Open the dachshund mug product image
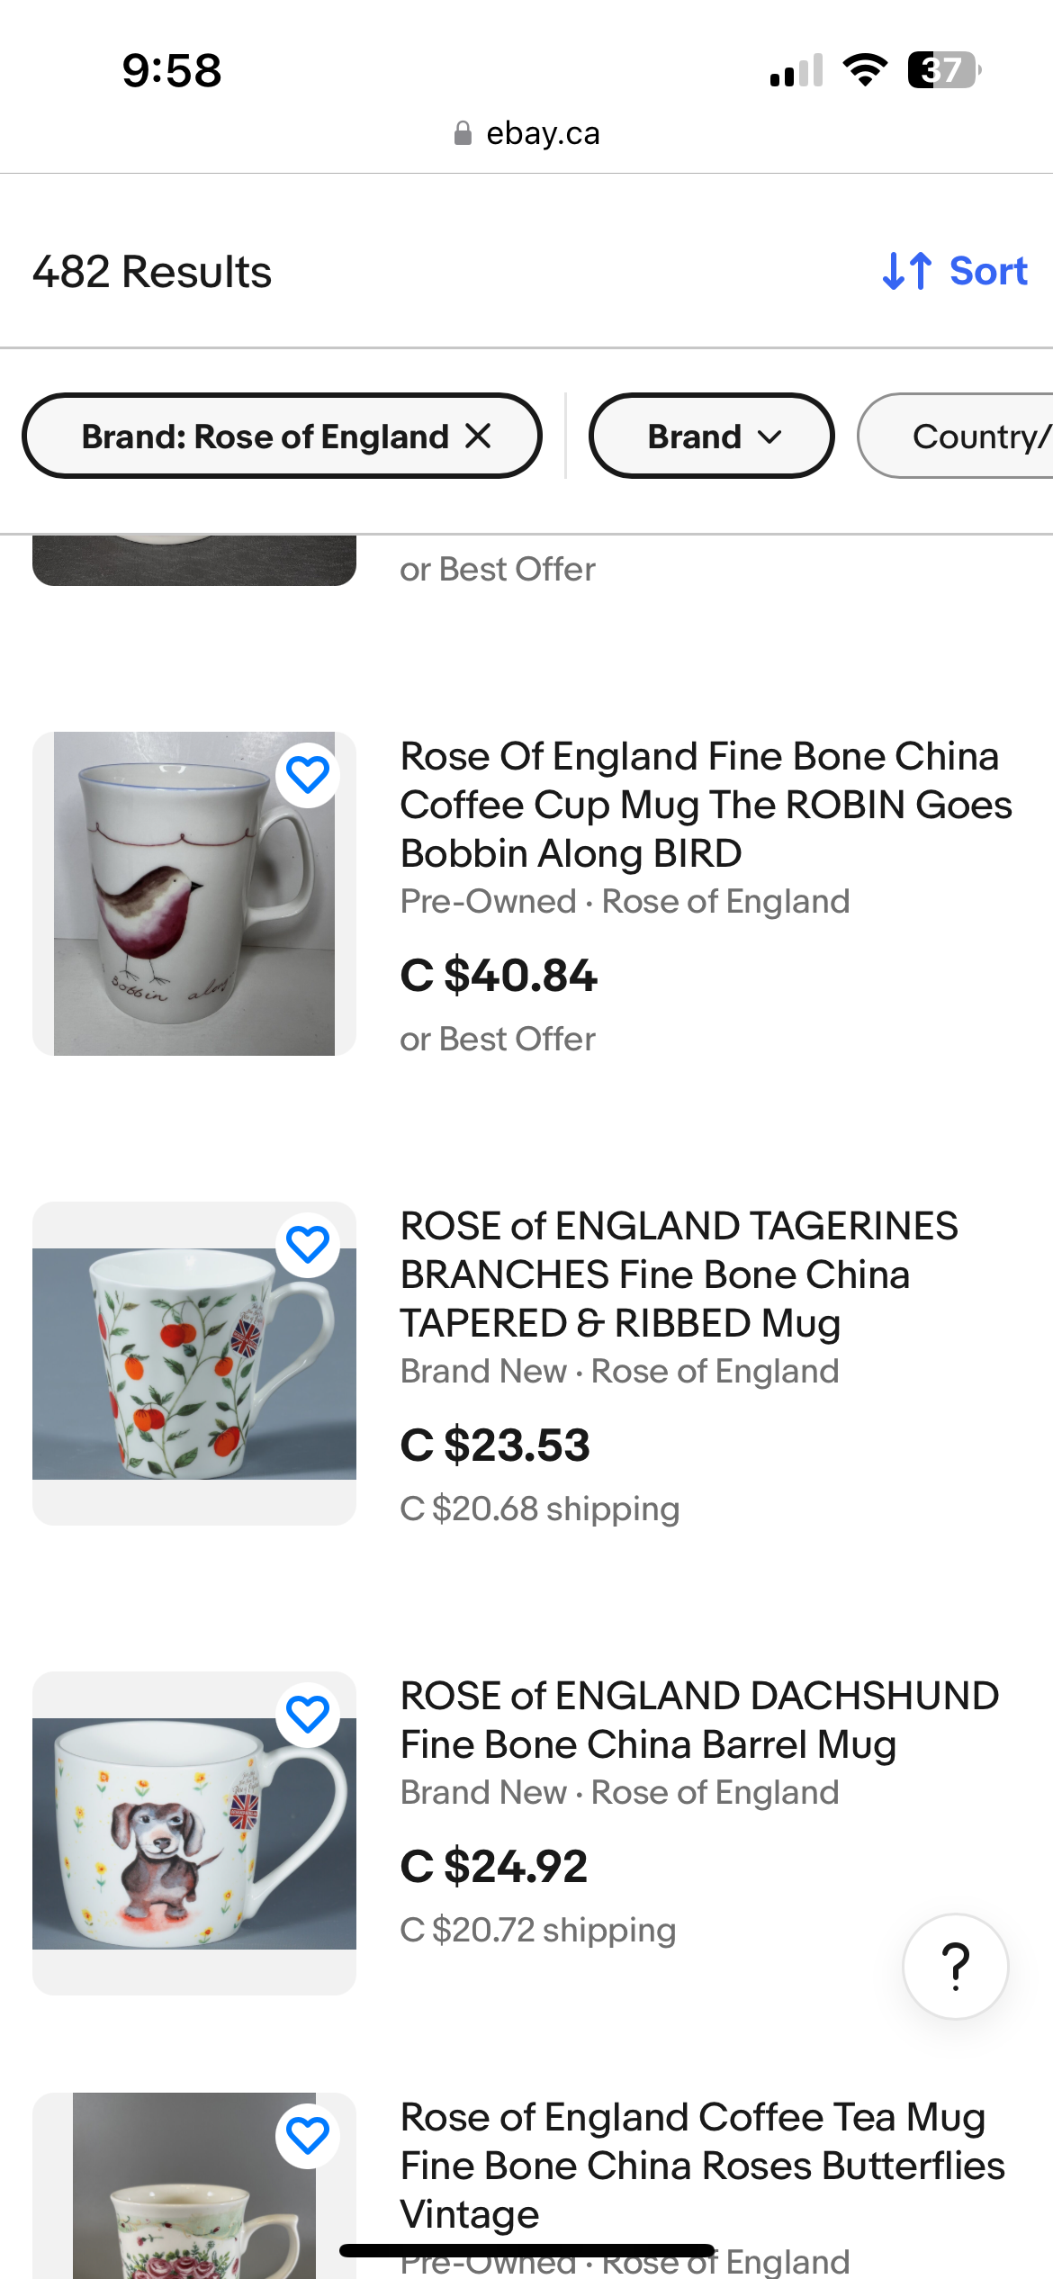 [193, 1833]
